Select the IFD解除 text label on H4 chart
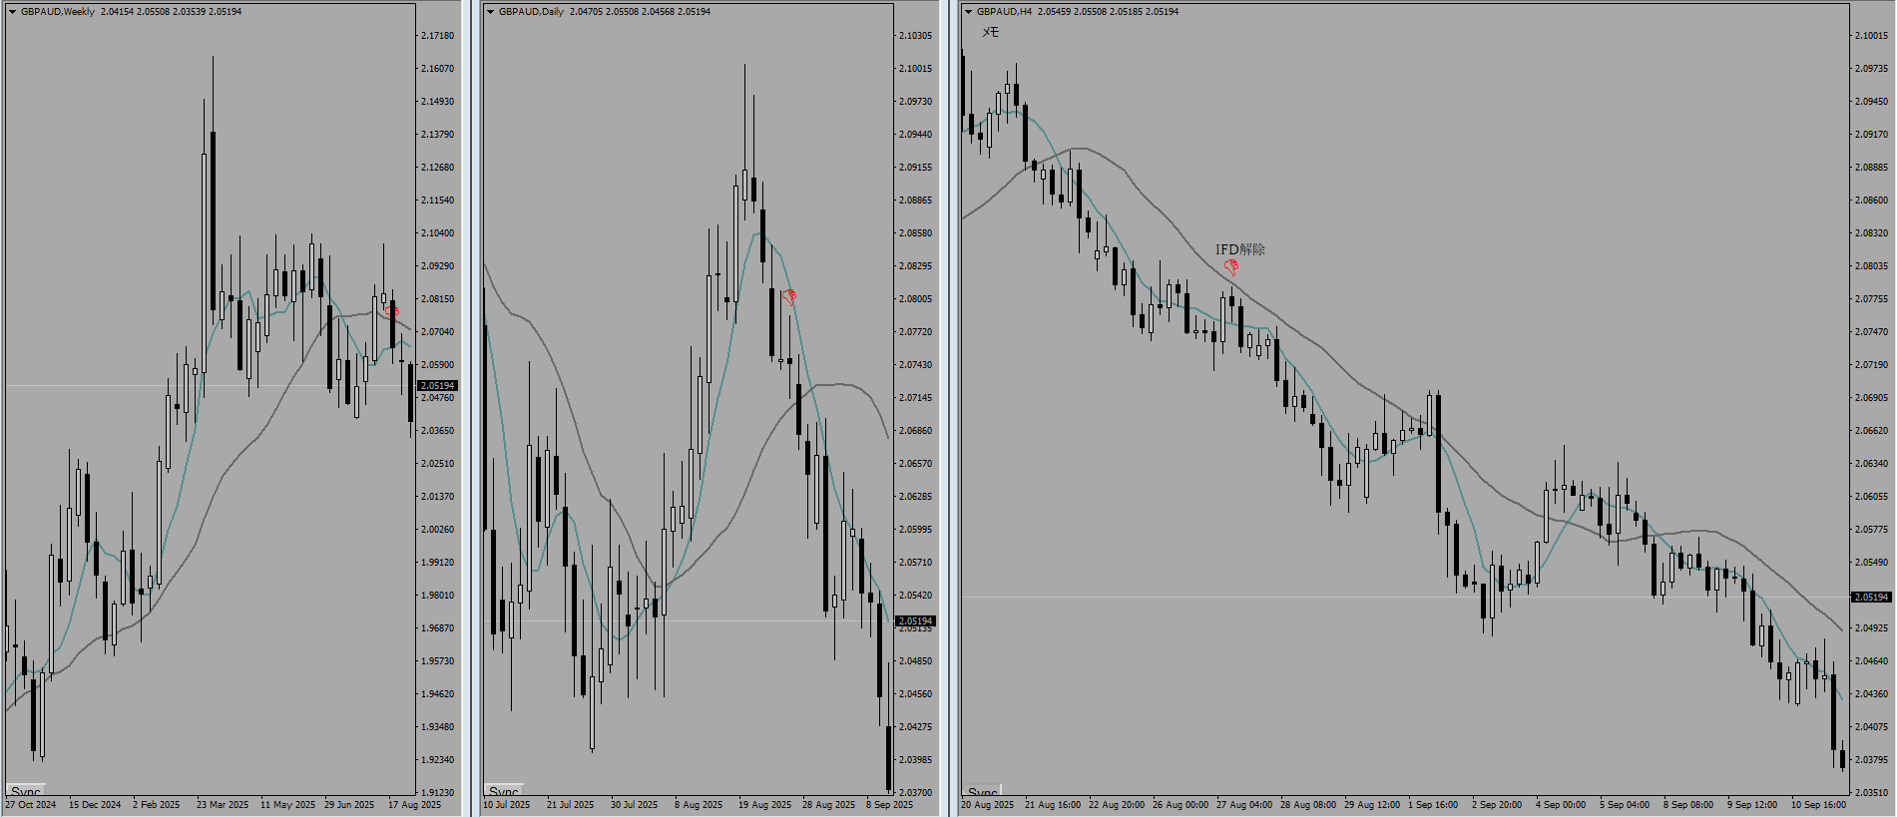Image resolution: width=1897 pixels, height=817 pixels. (x=1239, y=249)
